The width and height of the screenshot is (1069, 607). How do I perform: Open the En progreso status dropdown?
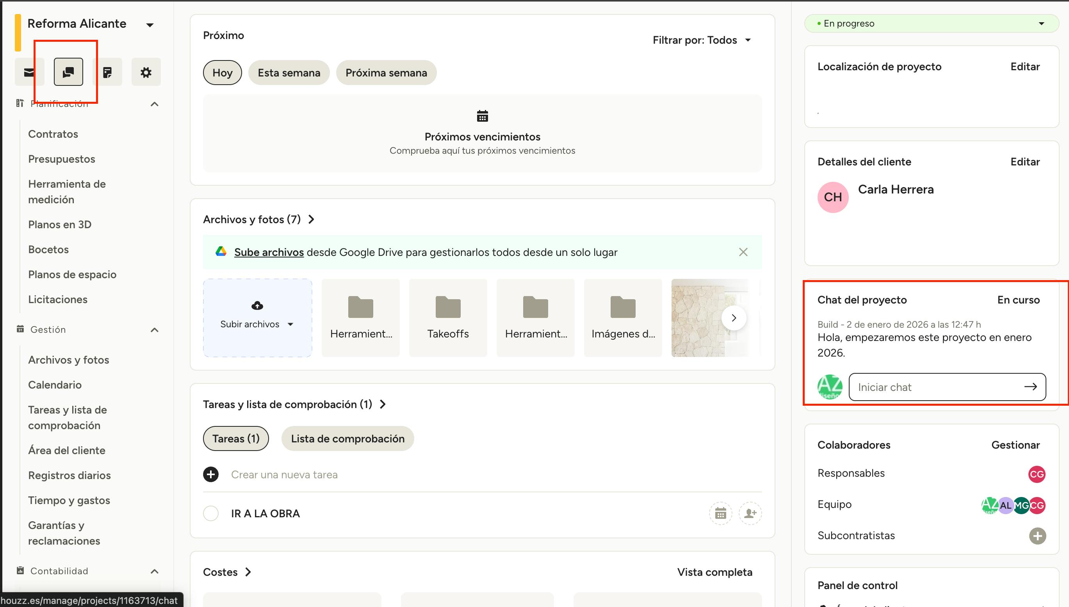coord(931,23)
